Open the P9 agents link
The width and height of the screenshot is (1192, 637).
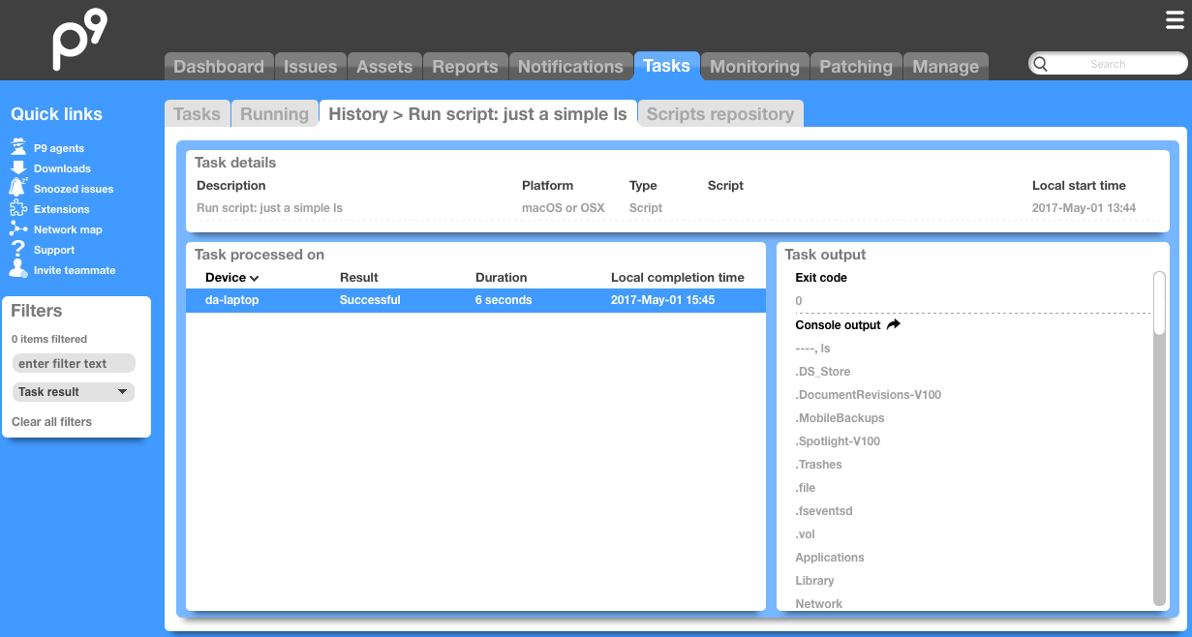click(x=59, y=148)
